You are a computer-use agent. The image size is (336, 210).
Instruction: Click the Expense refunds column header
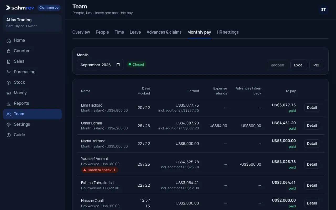tap(220, 91)
